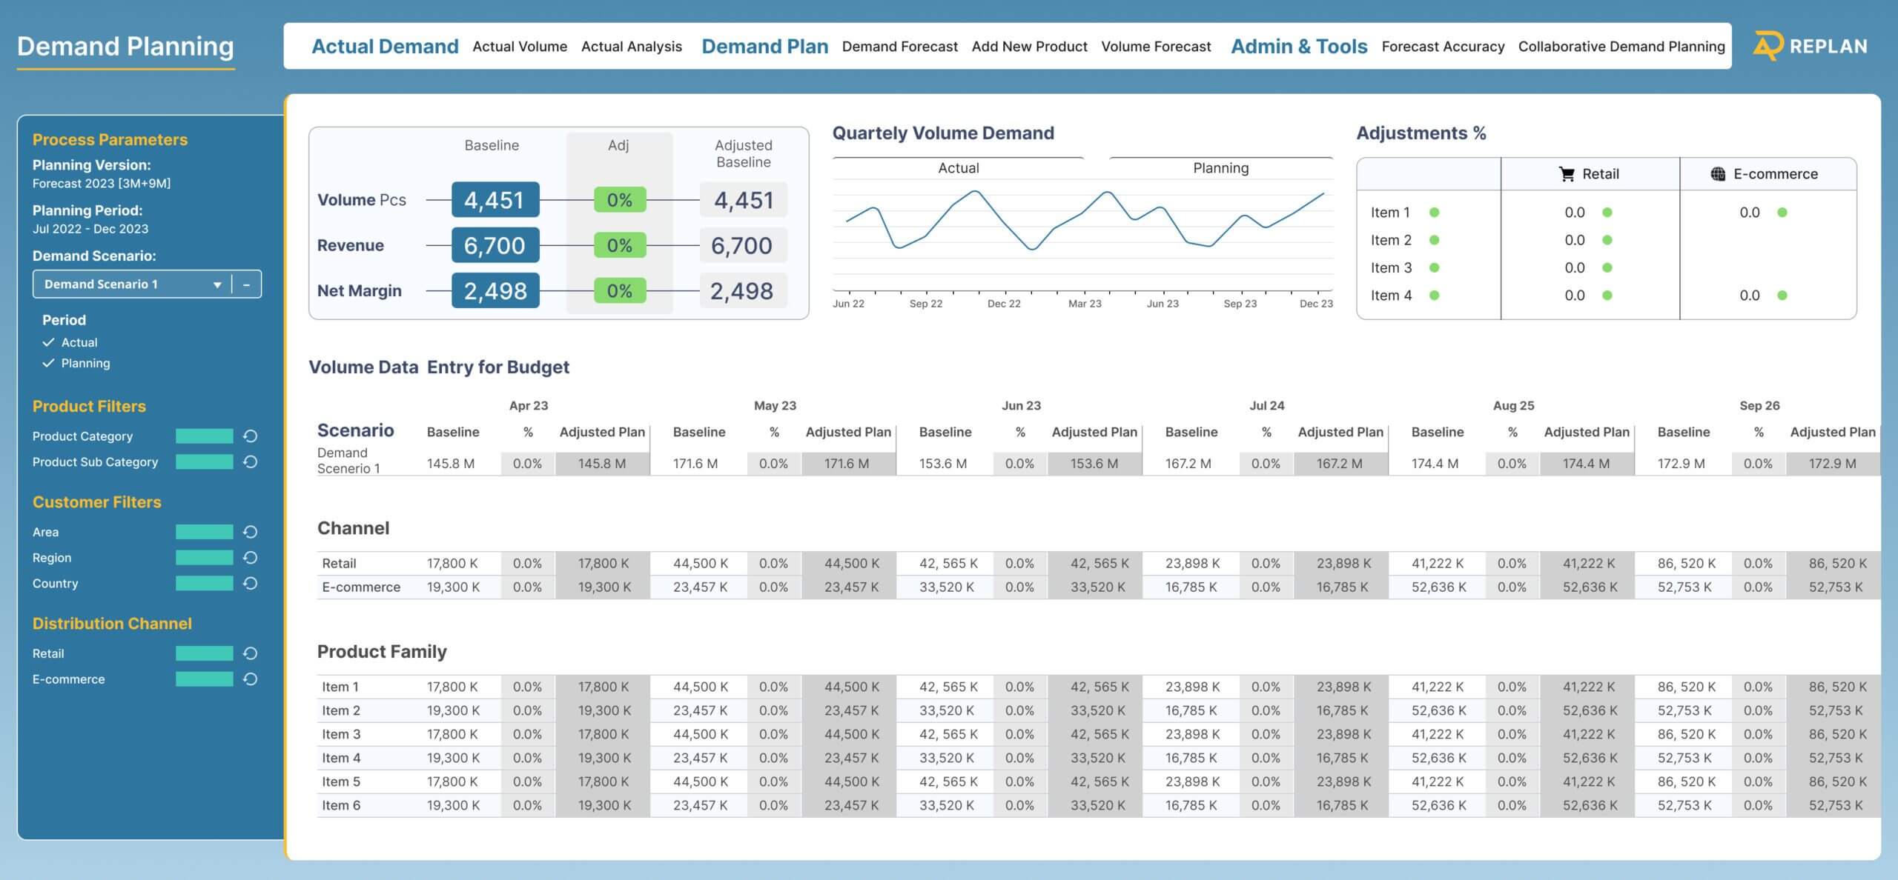Reset the E-commerce distribution channel filter

(x=251, y=679)
